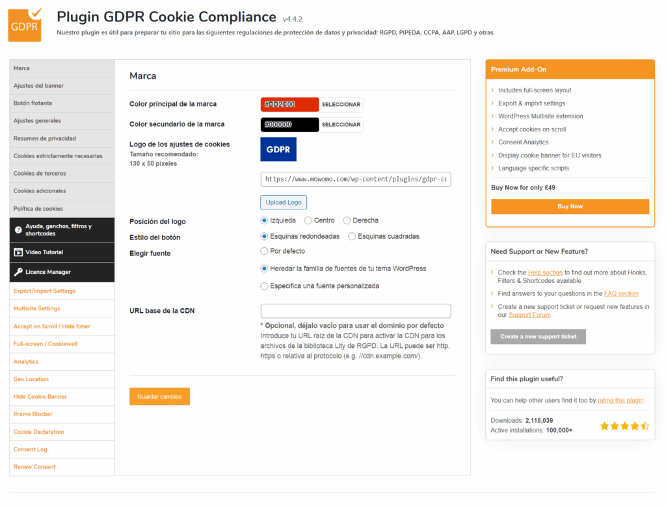Click the star rating icons

click(624, 426)
